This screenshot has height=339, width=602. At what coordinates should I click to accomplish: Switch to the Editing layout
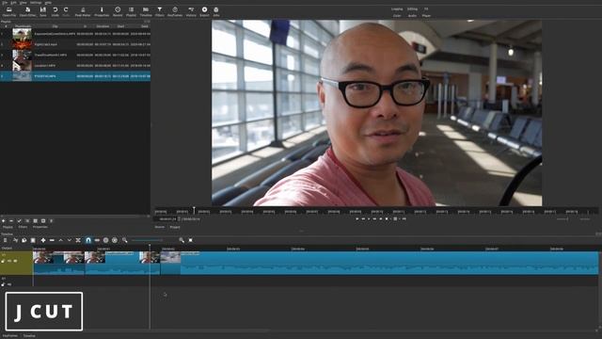coord(412,8)
